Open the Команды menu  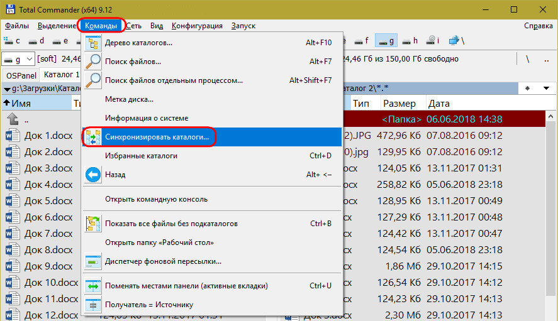click(x=101, y=26)
